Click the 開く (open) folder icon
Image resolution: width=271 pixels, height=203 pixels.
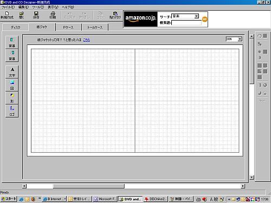[x=22, y=15]
